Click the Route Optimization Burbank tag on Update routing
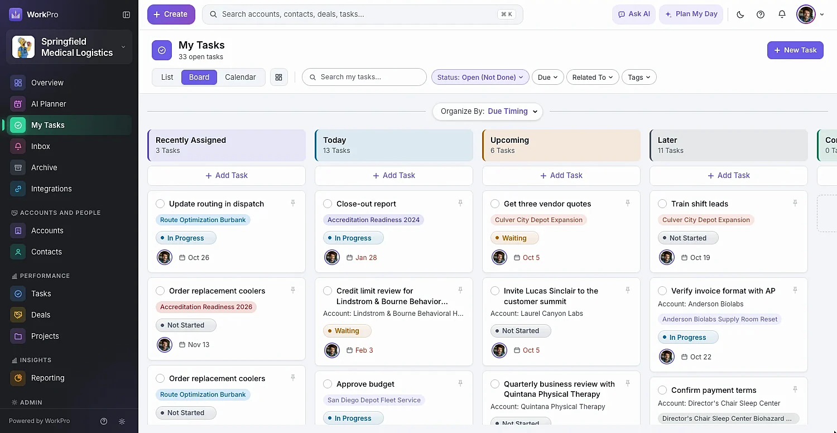The height and width of the screenshot is (433, 837). (x=203, y=220)
